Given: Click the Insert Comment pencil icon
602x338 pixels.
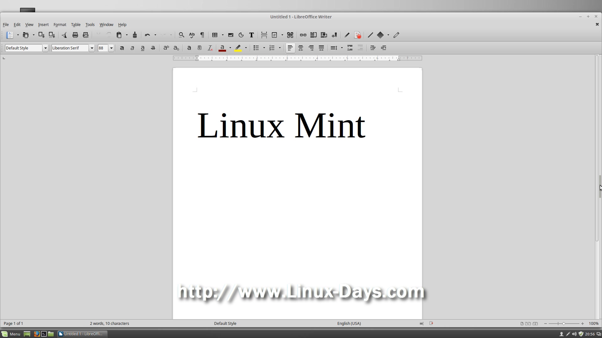Looking at the screenshot, I should 347,35.
